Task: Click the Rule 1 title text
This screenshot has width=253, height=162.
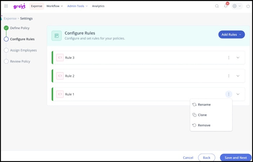Action: pyautogui.click(x=70, y=94)
